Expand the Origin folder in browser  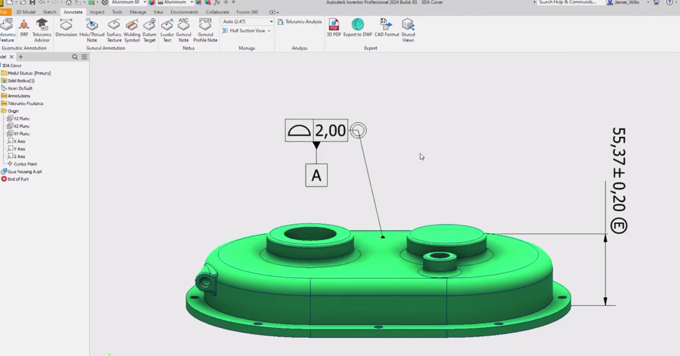13,111
